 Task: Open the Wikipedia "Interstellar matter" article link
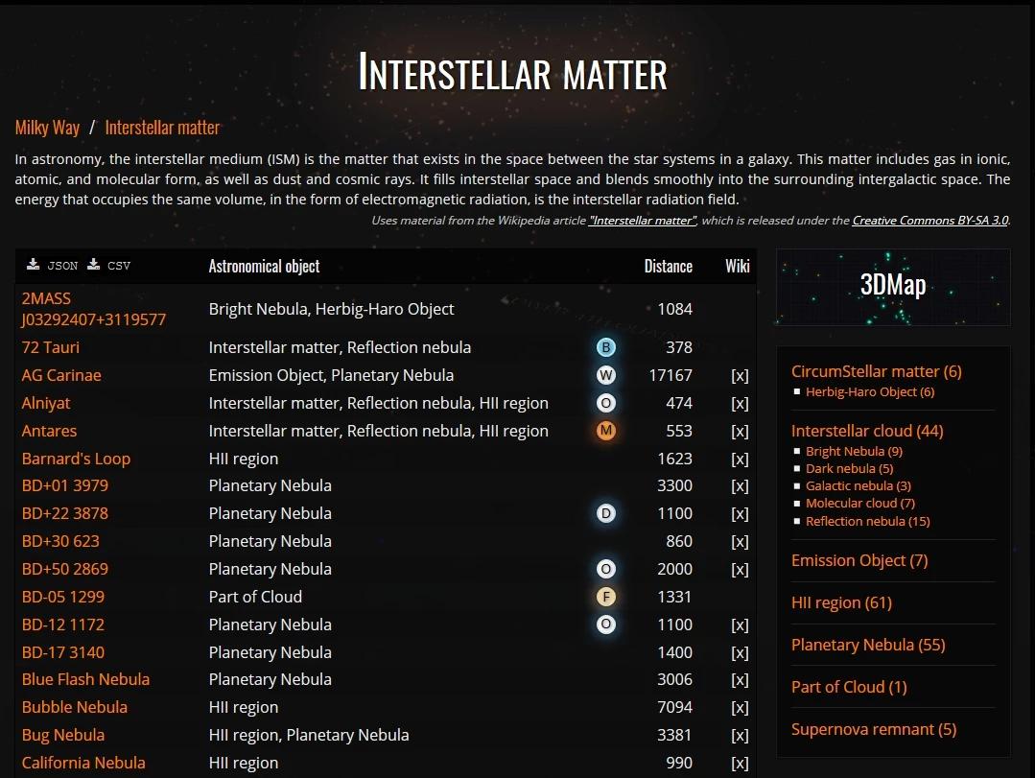pyautogui.click(x=642, y=221)
